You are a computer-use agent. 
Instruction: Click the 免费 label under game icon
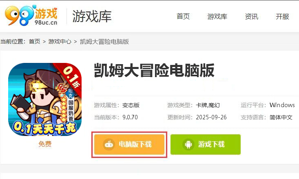coord(45,144)
